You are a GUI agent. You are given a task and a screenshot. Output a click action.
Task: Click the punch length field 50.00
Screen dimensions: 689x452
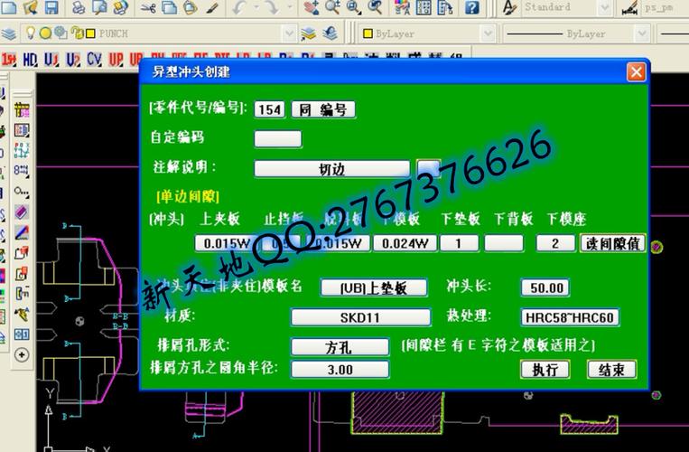[545, 287]
